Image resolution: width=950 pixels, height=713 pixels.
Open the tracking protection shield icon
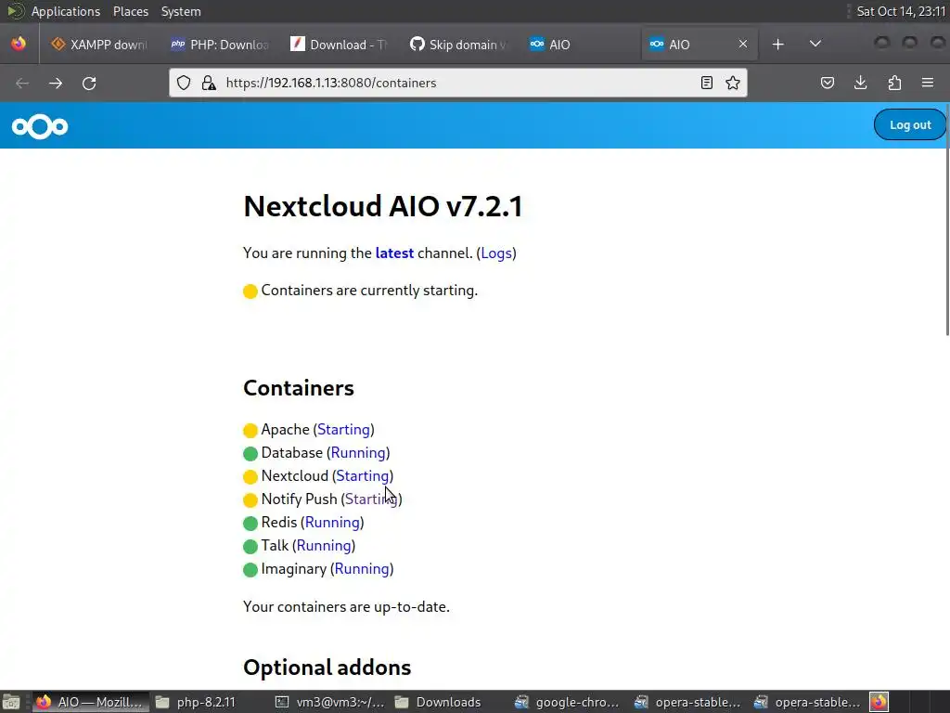coord(184,83)
